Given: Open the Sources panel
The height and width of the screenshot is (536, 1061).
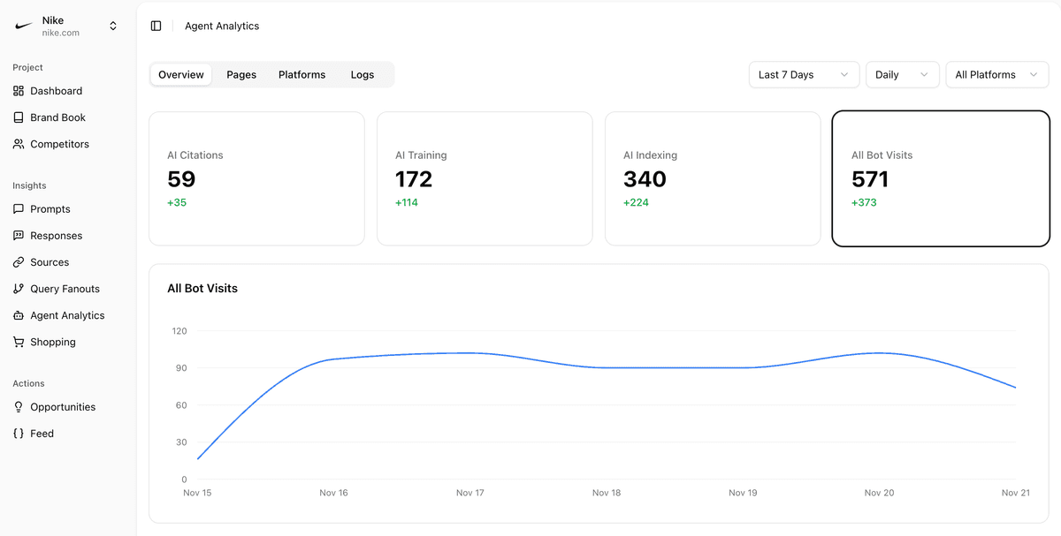Looking at the screenshot, I should (51, 261).
